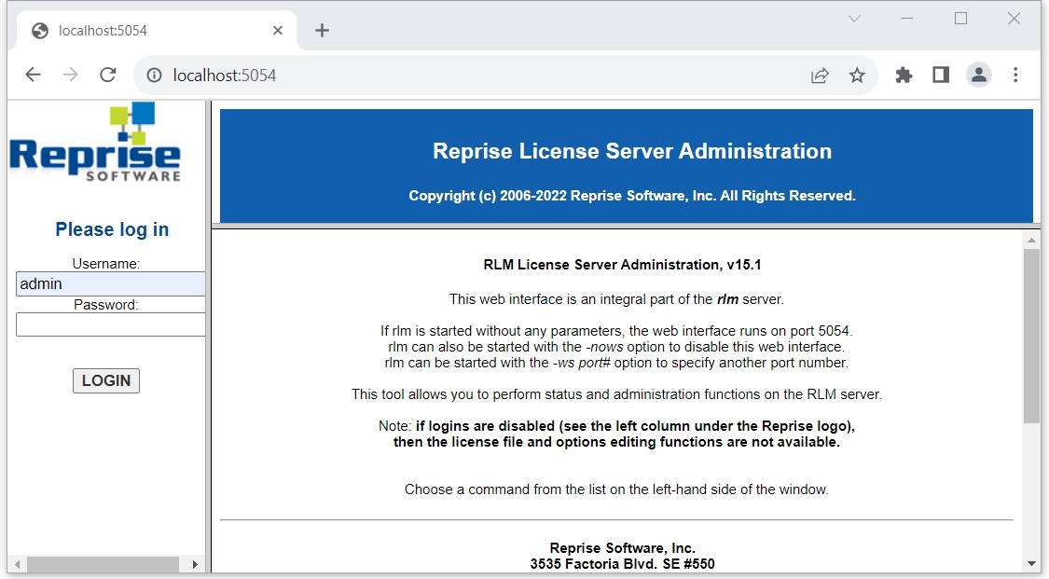Focus the Username field containing admin

pyautogui.click(x=110, y=284)
